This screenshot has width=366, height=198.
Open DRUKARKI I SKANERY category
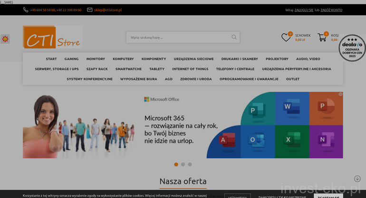point(240,59)
